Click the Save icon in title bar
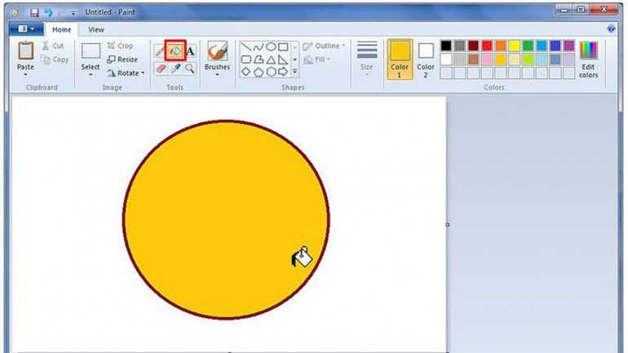Screen dimensions: 628x353 click(34, 12)
